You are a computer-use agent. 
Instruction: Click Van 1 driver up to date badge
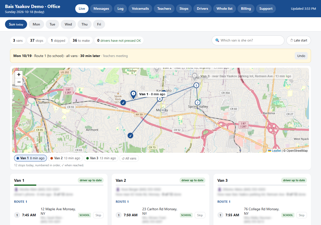(x=91, y=180)
